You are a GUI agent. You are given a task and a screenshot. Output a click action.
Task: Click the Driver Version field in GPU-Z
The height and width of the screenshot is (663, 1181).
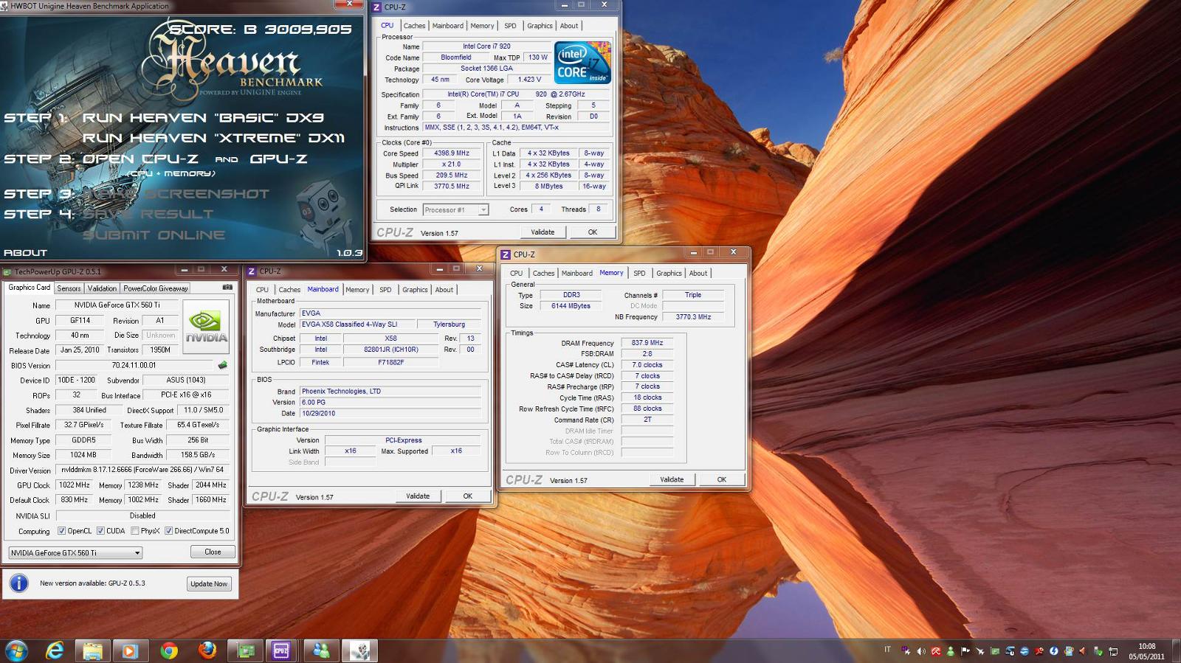click(x=142, y=470)
